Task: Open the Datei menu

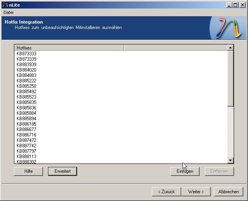Action: [x=9, y=12]
